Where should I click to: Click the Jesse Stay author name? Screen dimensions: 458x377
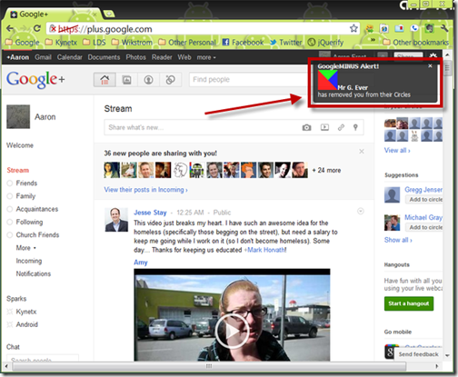(150, 213)
